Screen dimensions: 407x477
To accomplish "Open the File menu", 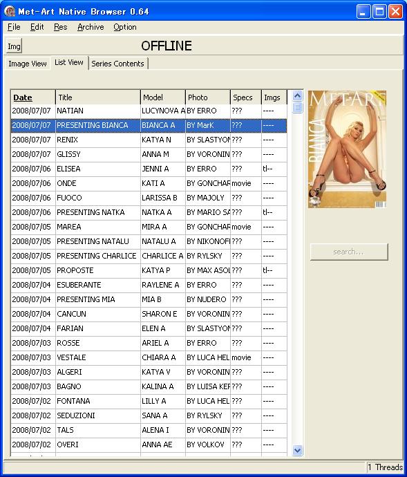I will (x=14, y=27).
